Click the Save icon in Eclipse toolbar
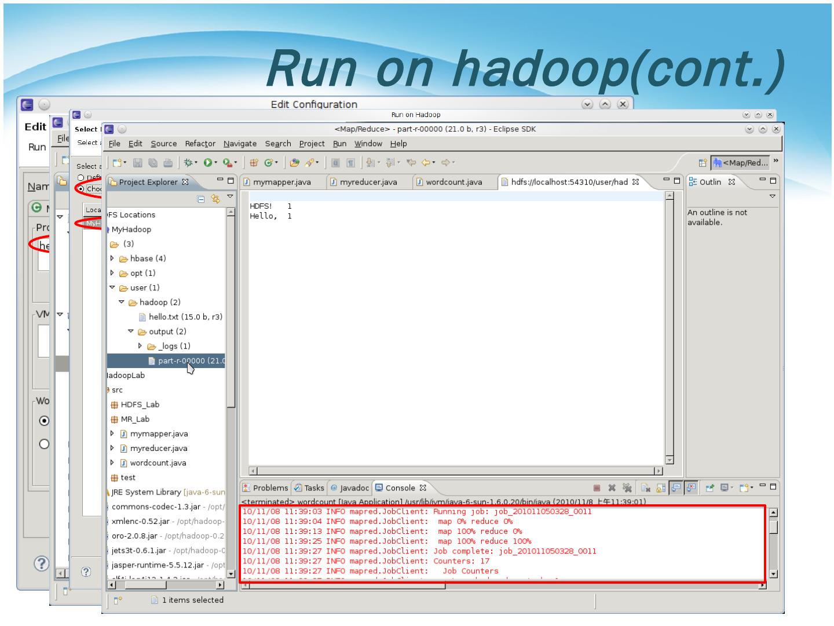 (138, 163)
